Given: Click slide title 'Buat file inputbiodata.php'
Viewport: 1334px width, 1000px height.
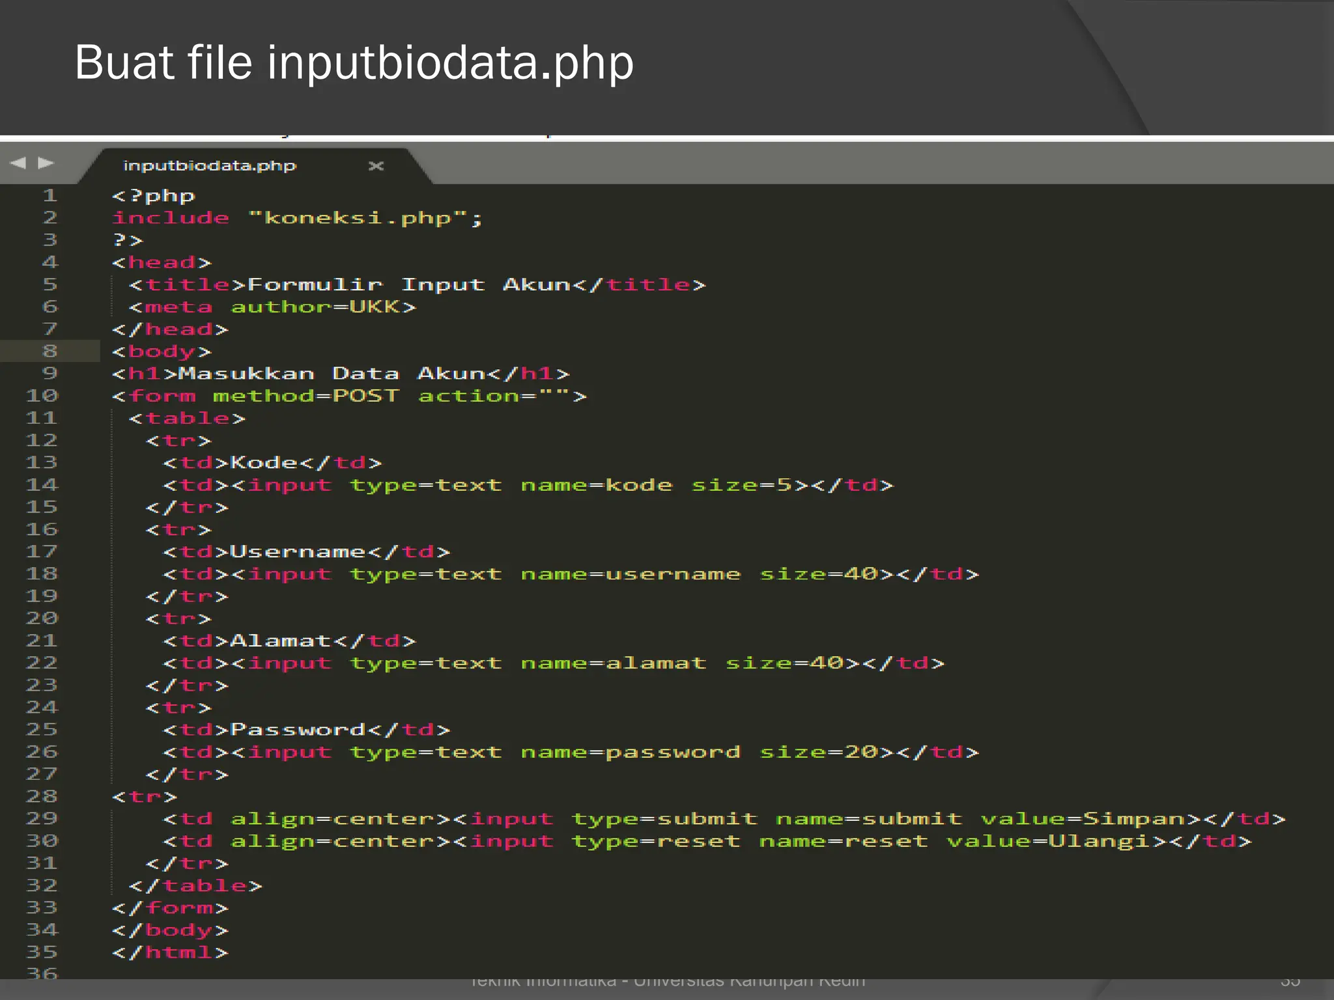Looking at the screenshot, I should [354, 64].
